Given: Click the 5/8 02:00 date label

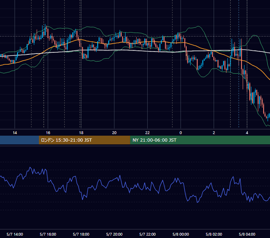Looking at the screenshot, I should click(x=214, y=234).
